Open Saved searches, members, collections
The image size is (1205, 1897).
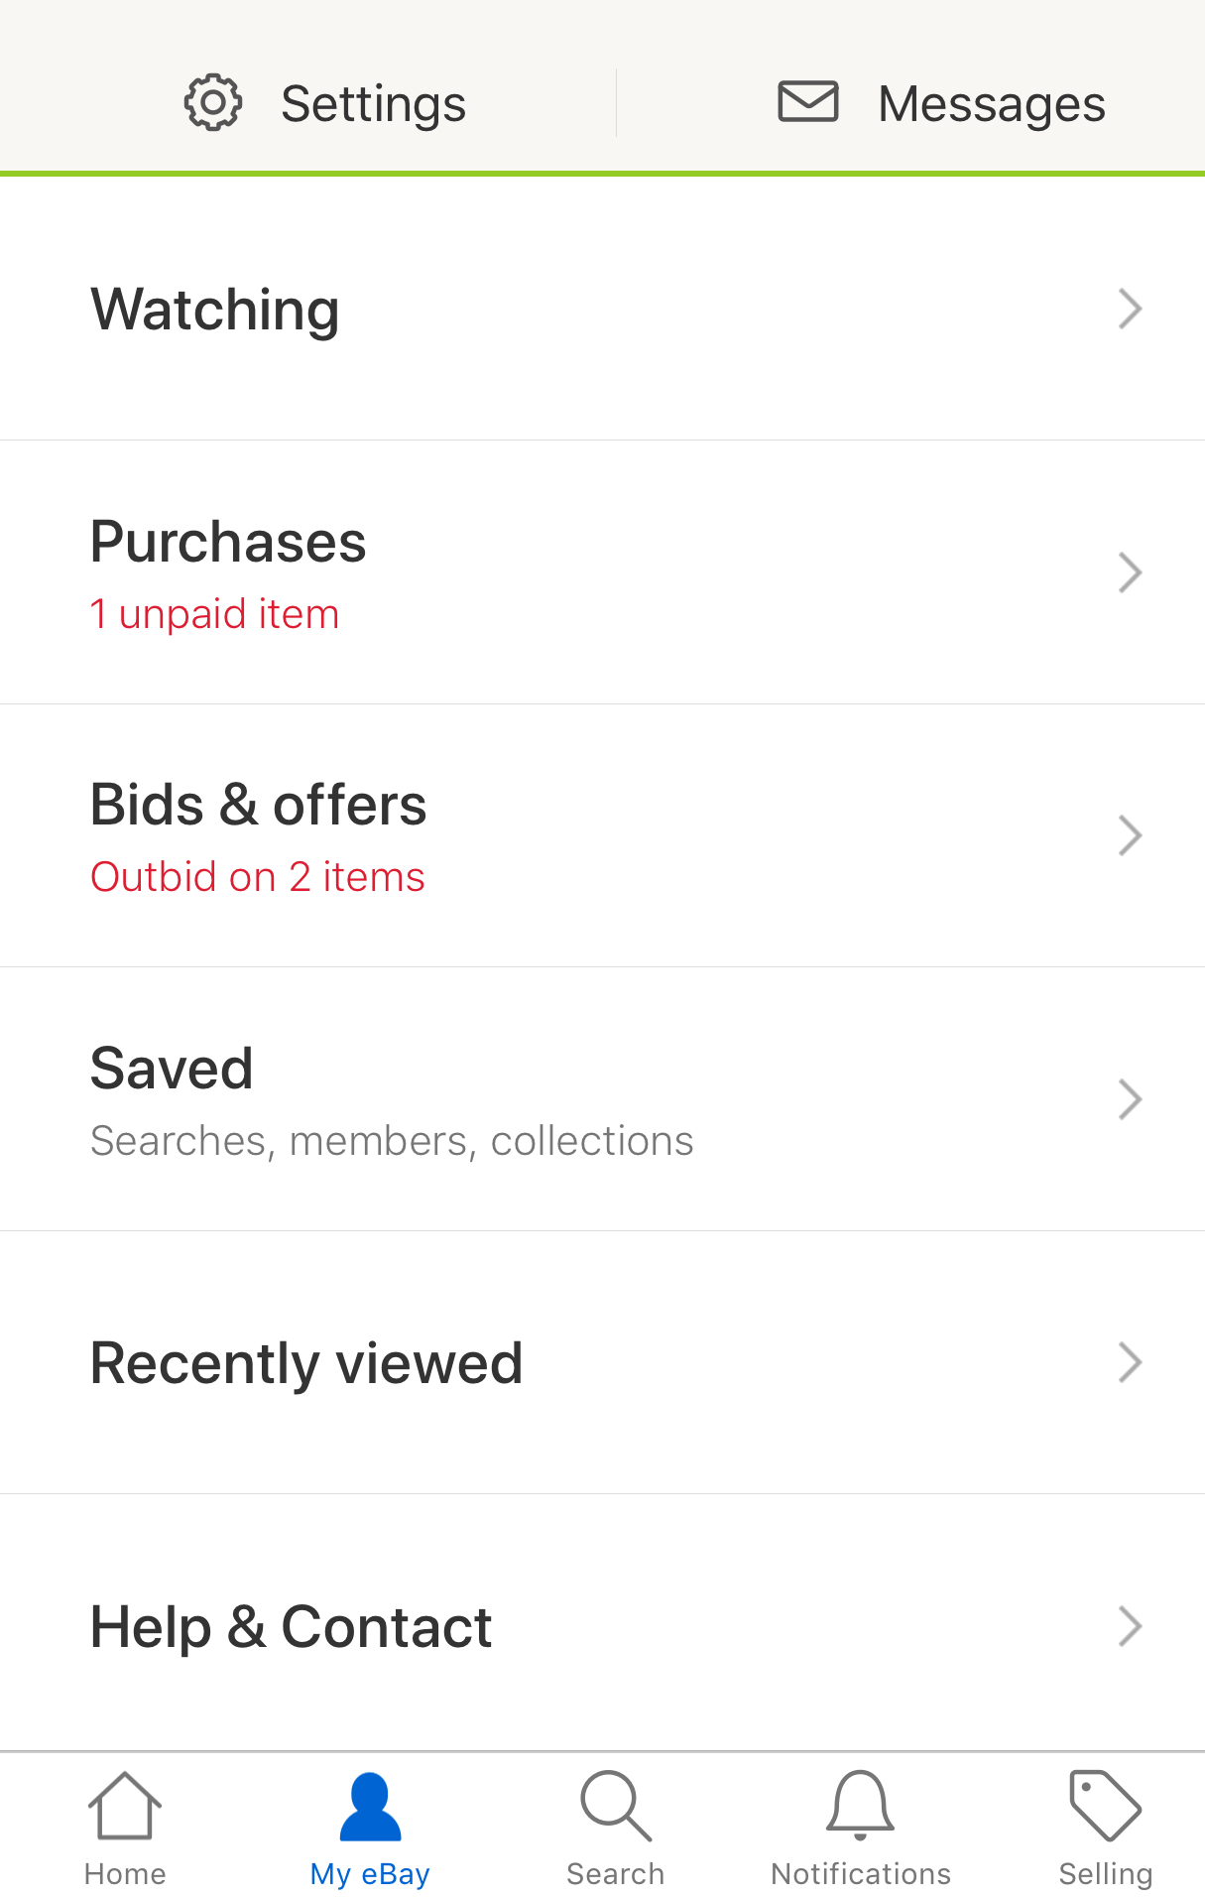[x=392, y=1141]
